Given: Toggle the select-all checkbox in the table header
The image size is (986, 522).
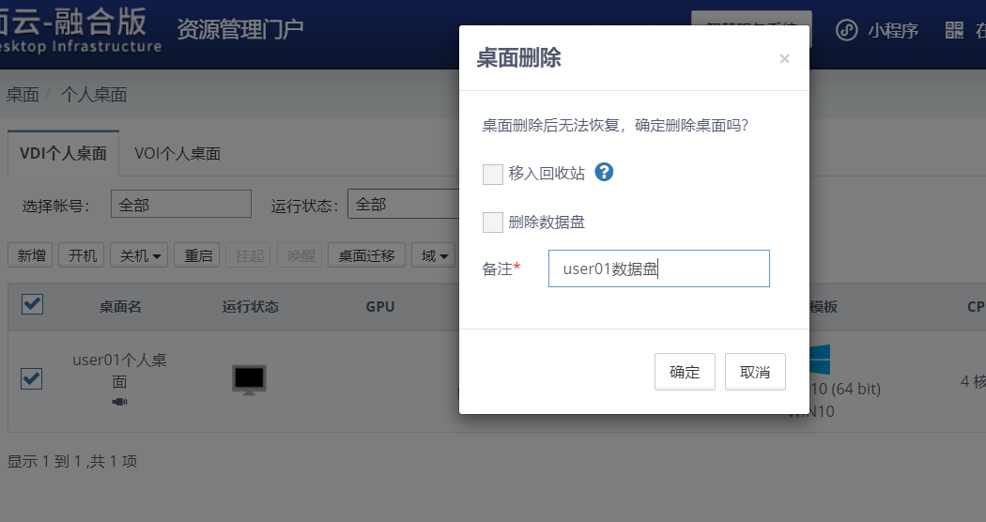Looking at the screenshot, I should [x=32, y=304].
